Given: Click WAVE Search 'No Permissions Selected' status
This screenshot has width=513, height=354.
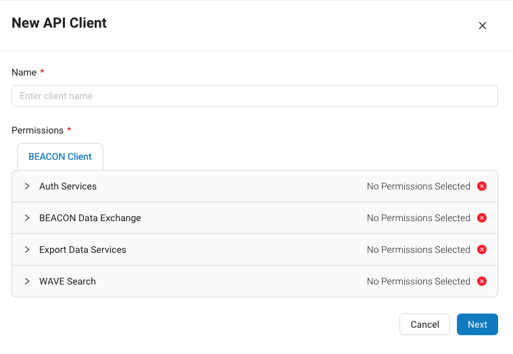Looking at the screenshot, I should [418, 281].
